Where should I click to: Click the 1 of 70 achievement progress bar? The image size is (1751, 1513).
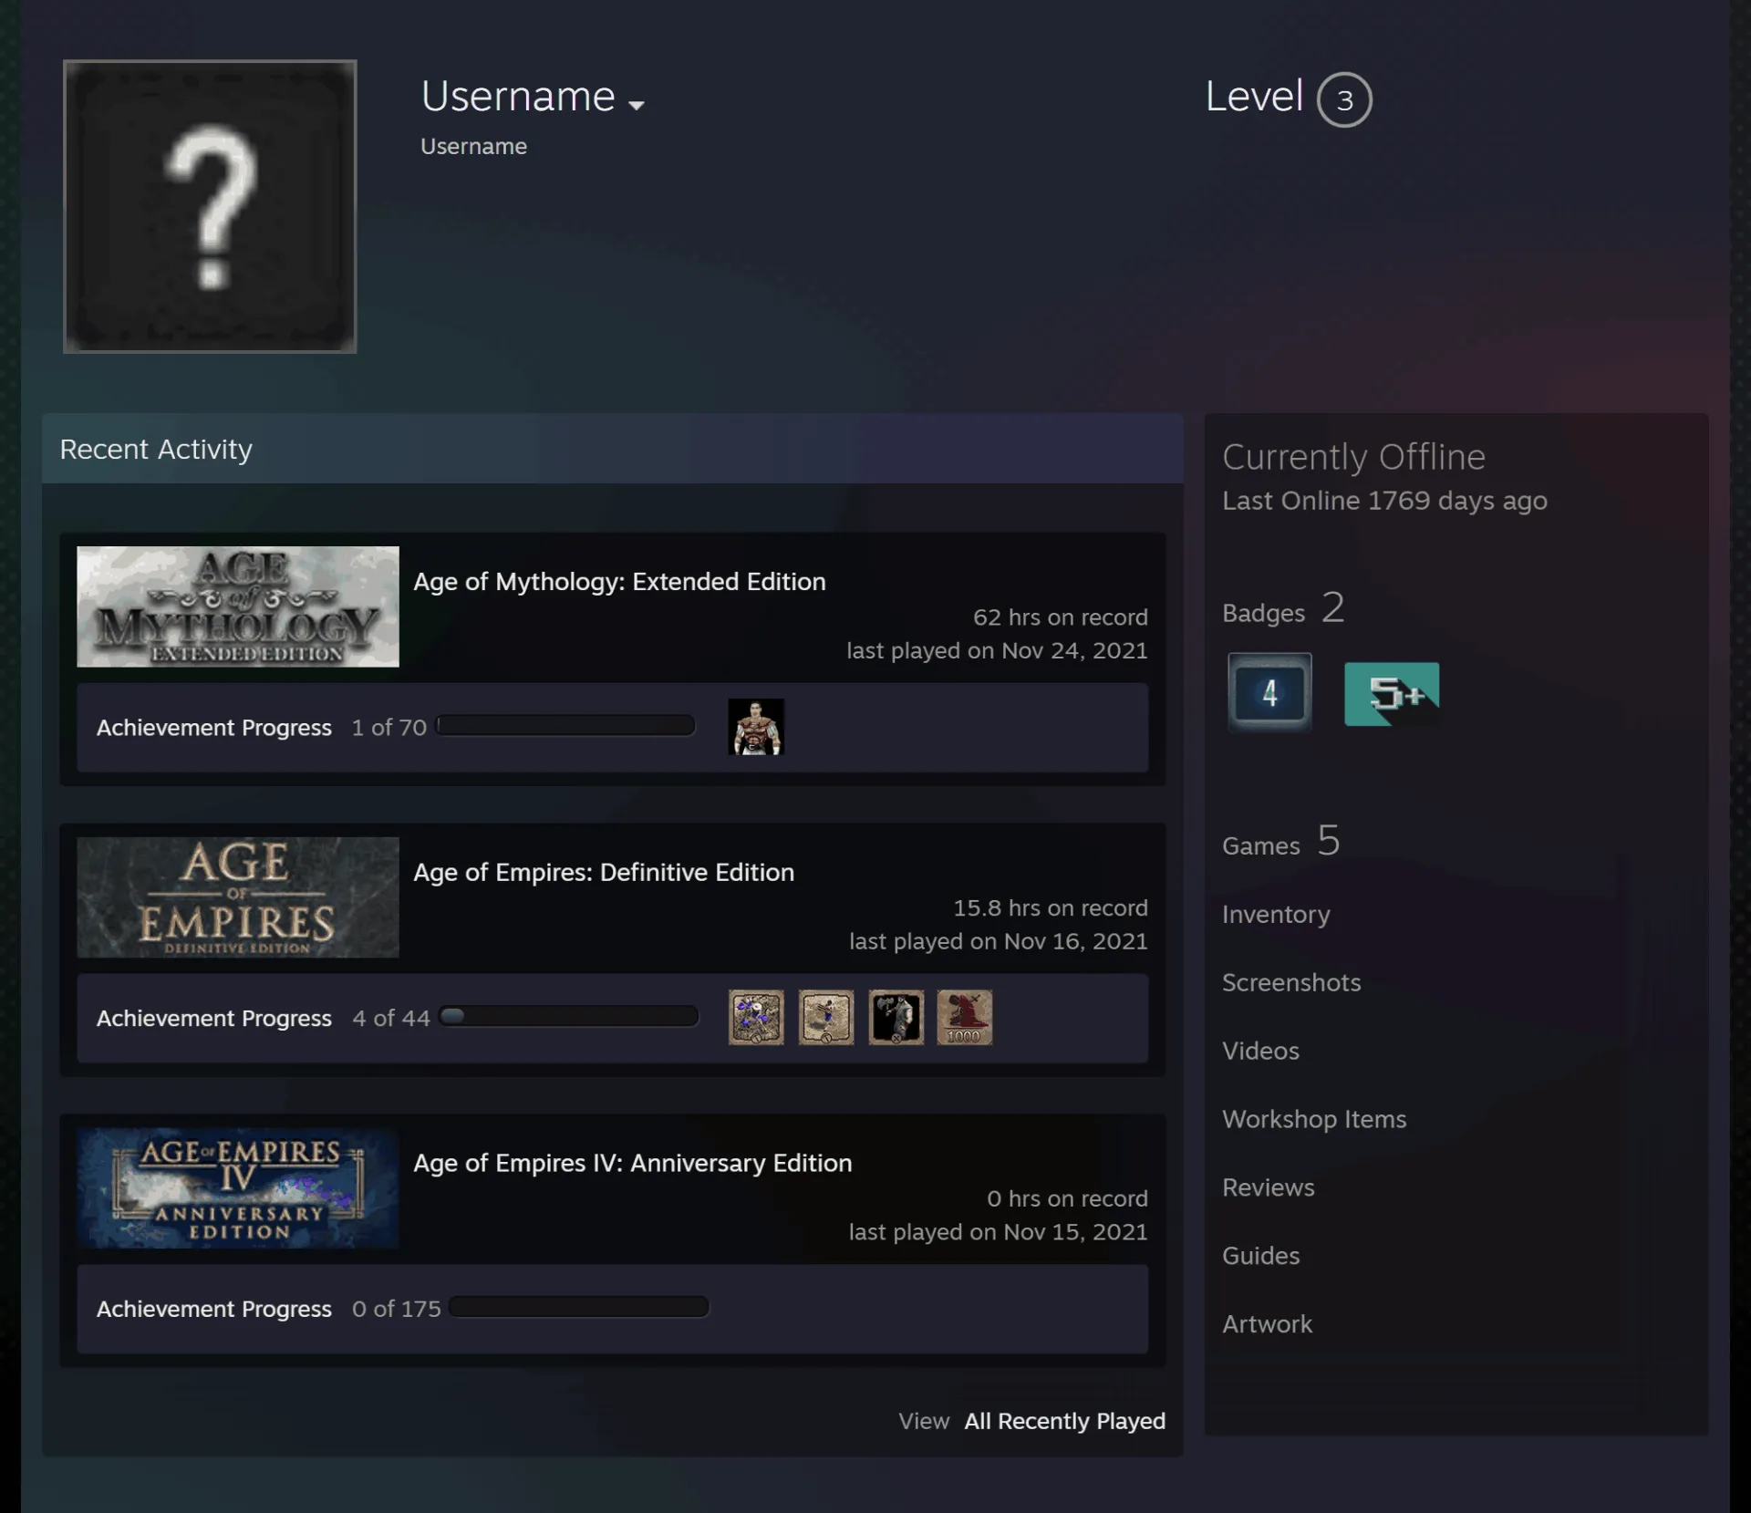tap(565, 726)
